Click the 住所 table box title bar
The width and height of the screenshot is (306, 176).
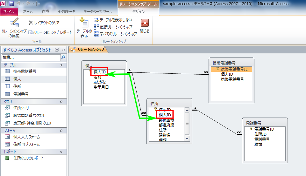169,103
